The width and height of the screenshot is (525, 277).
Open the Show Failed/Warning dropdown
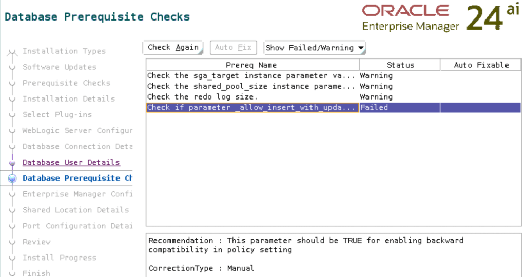coord(315,48)
